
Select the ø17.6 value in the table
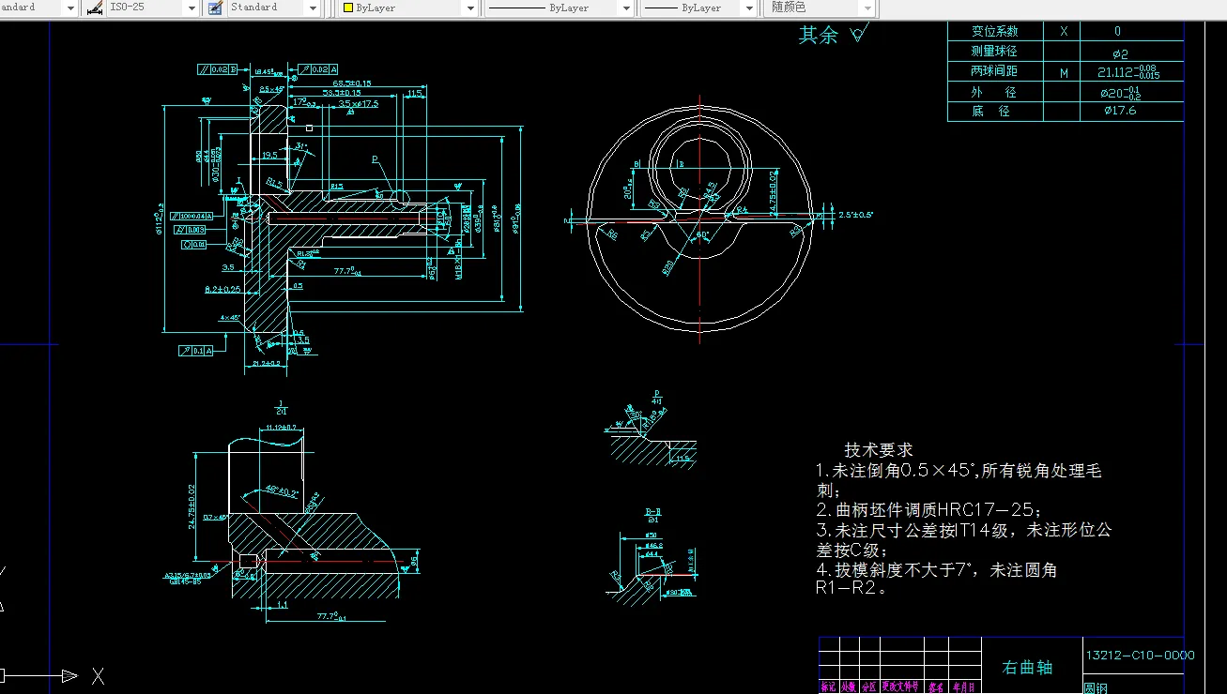pyautogui.click(x=1121, y=111)
